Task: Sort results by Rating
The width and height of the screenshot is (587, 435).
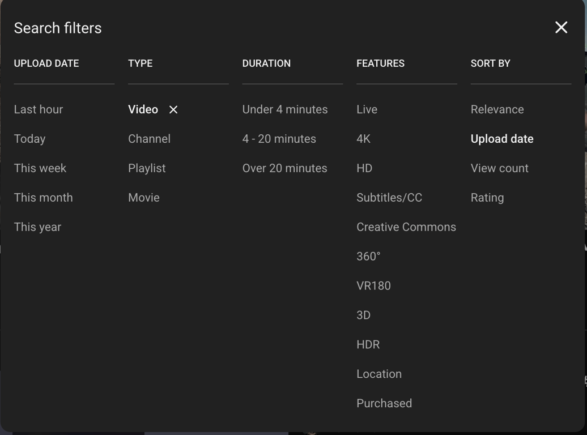Action: click(487, 198)
